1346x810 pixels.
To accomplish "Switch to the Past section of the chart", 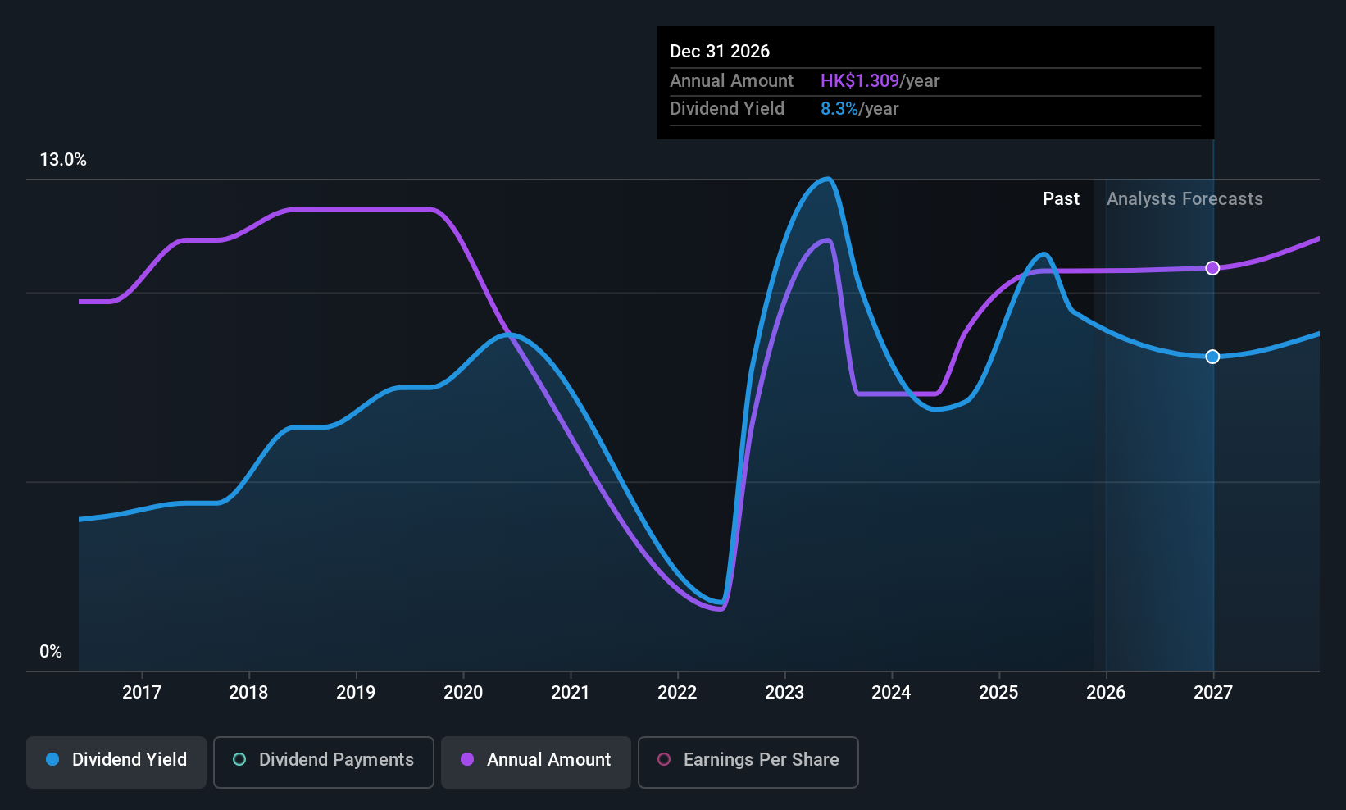I will (x=1061, y=198).
